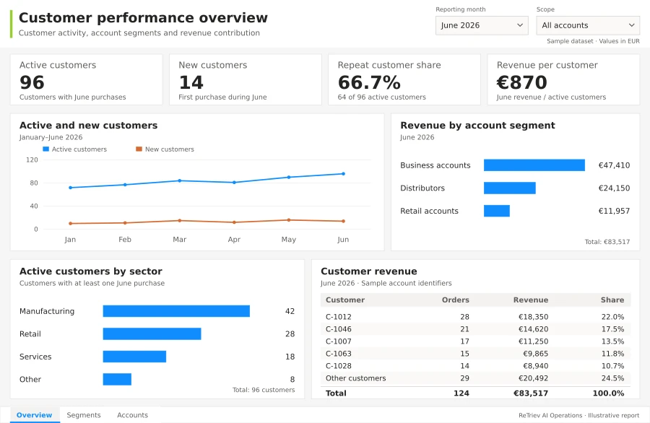Click the Revenue column header
The width and height of the screenshot is (650, 423).
pos(531,300)
